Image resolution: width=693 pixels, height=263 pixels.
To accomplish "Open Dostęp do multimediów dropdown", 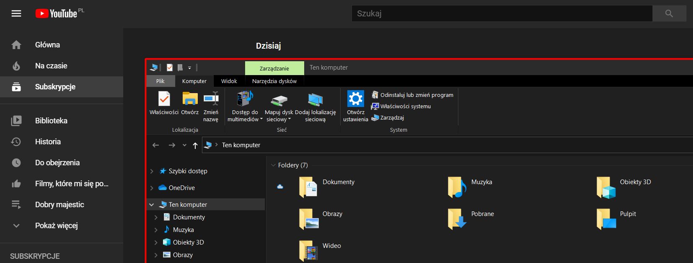I will [x=245, y=107].
